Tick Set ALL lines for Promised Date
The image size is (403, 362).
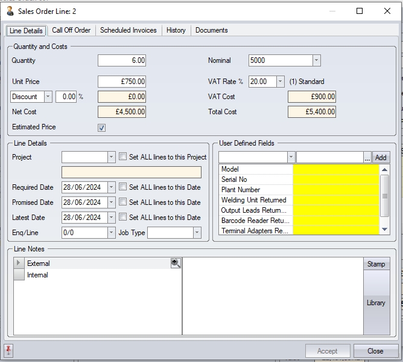(123, 202)
